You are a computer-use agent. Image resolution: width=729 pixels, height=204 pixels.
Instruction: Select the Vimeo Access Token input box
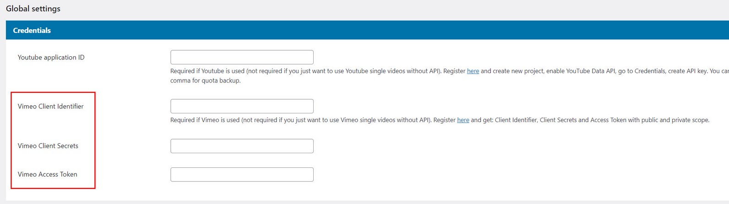coord(242,174)
